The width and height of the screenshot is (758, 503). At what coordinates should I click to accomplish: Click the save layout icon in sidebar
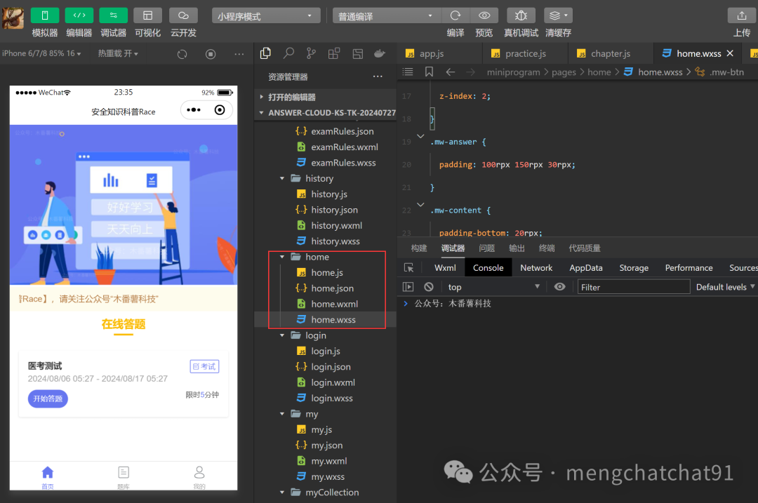coord(358,53)
